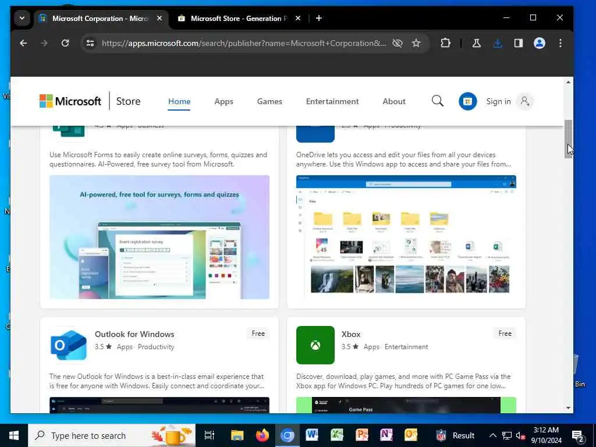Click the Store link beside Microsoft logo

point(128,101)
